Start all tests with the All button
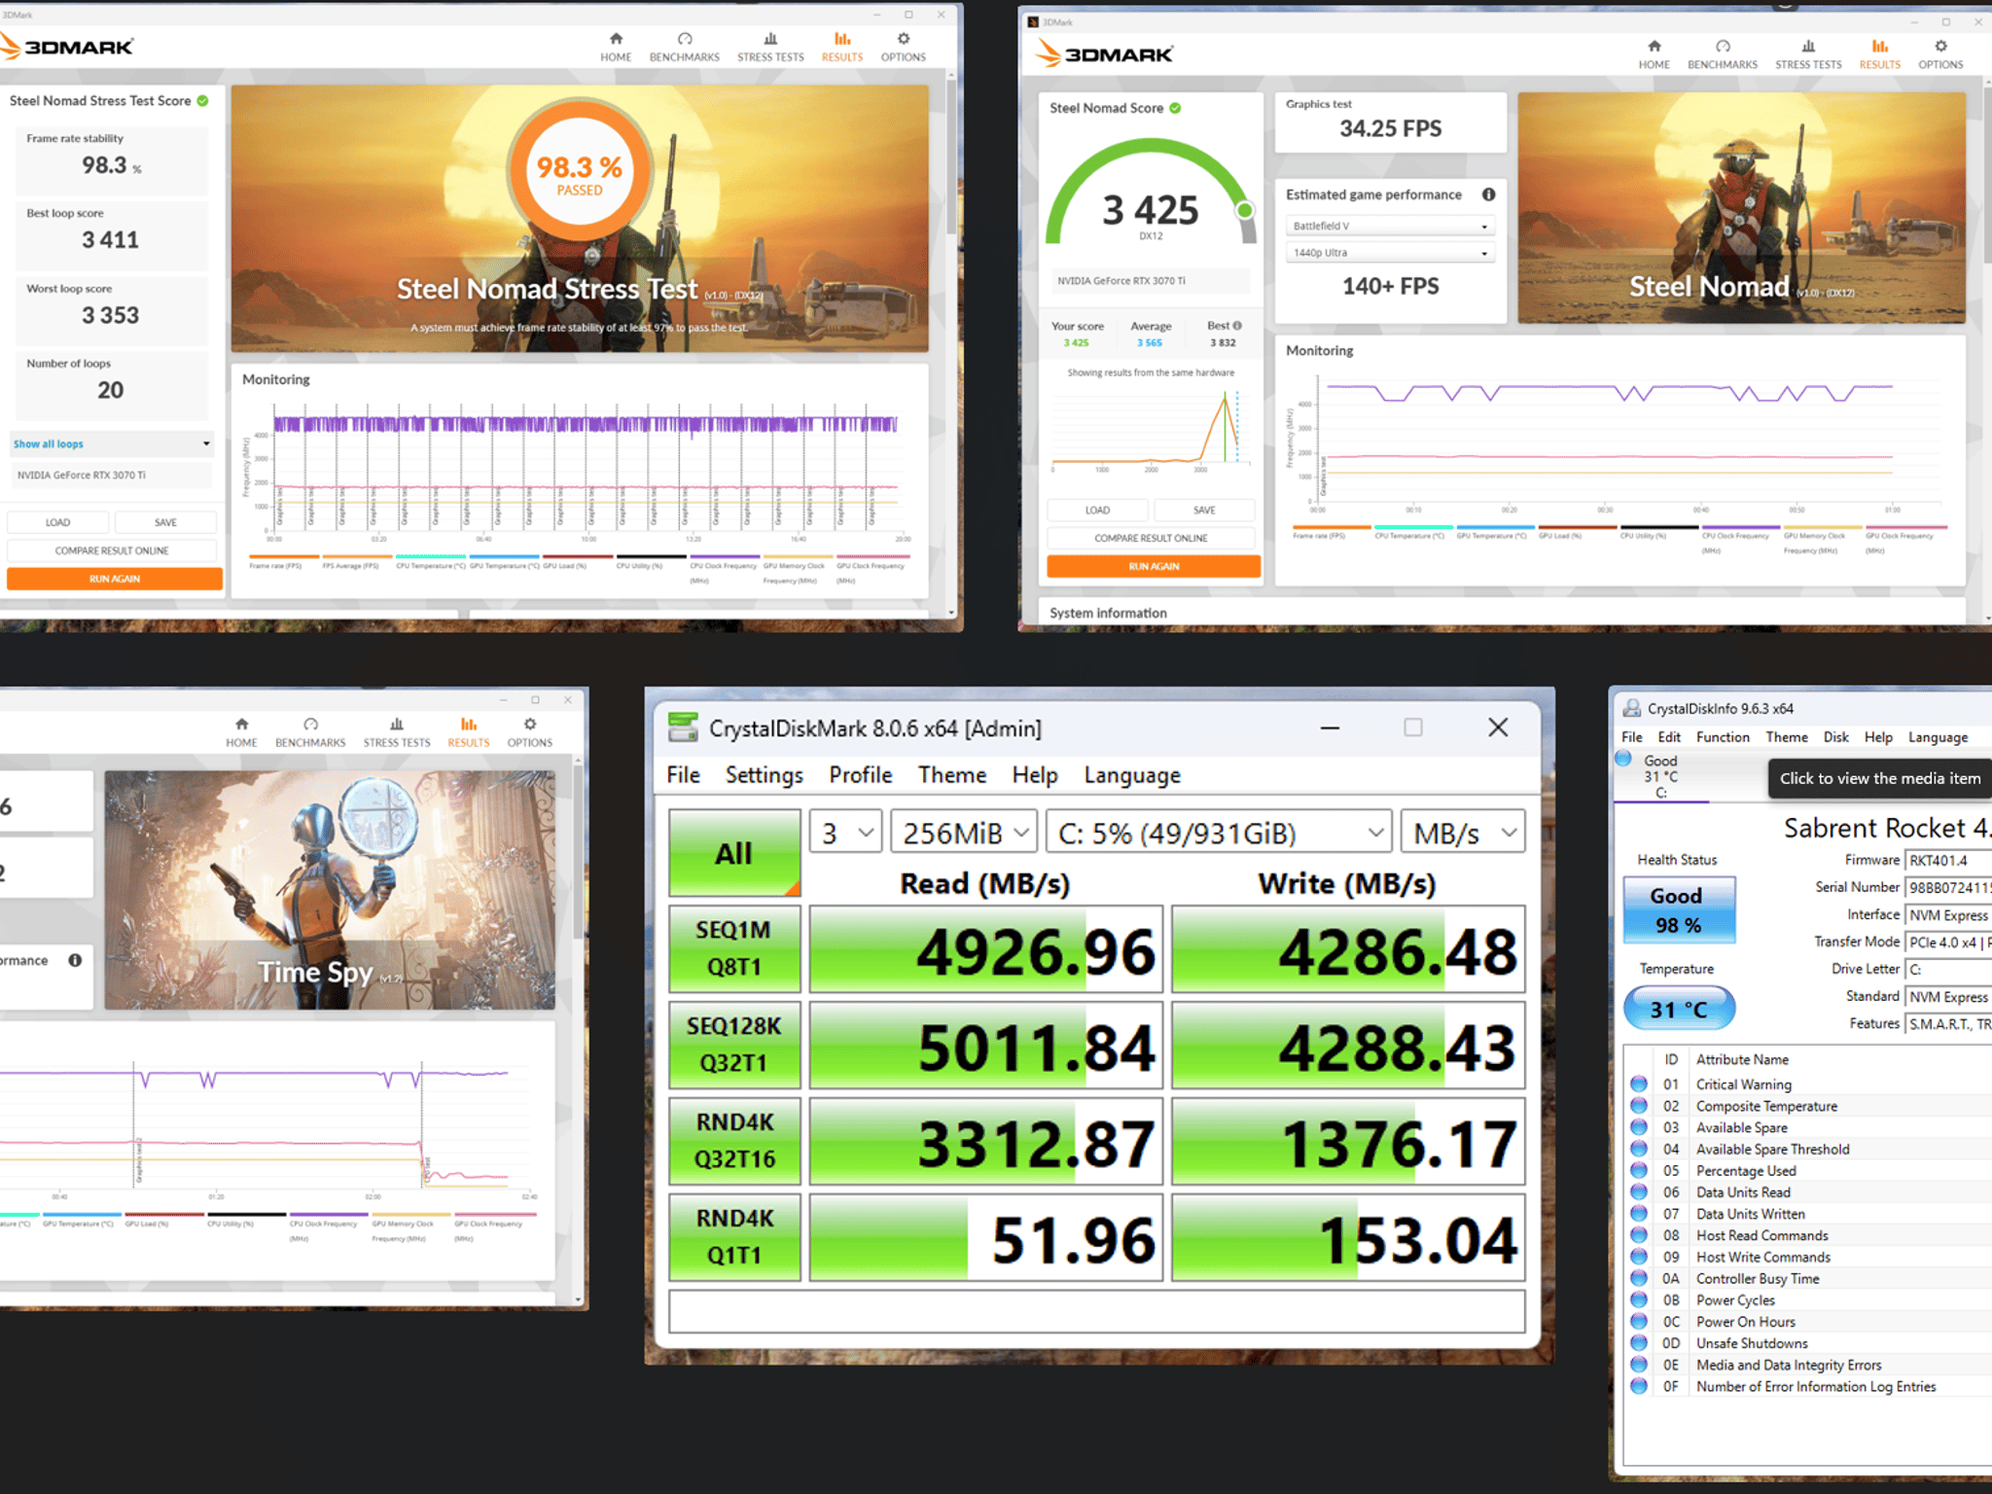1992x1494 pixels. [x=734, y=853]
